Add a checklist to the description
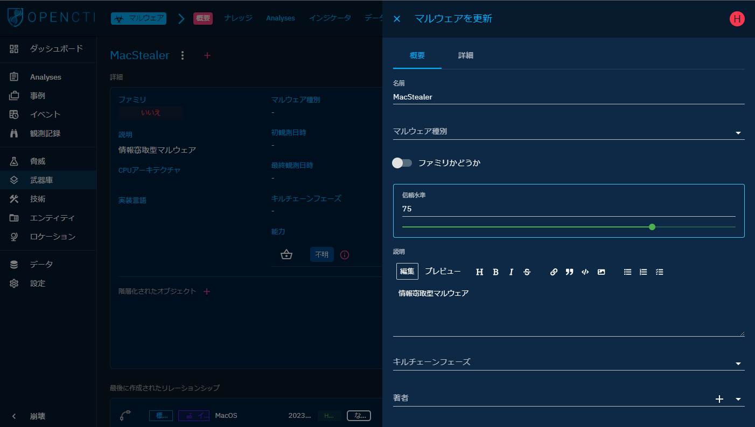This screenshot has width=755, height=427. click(x=659, y=272)
